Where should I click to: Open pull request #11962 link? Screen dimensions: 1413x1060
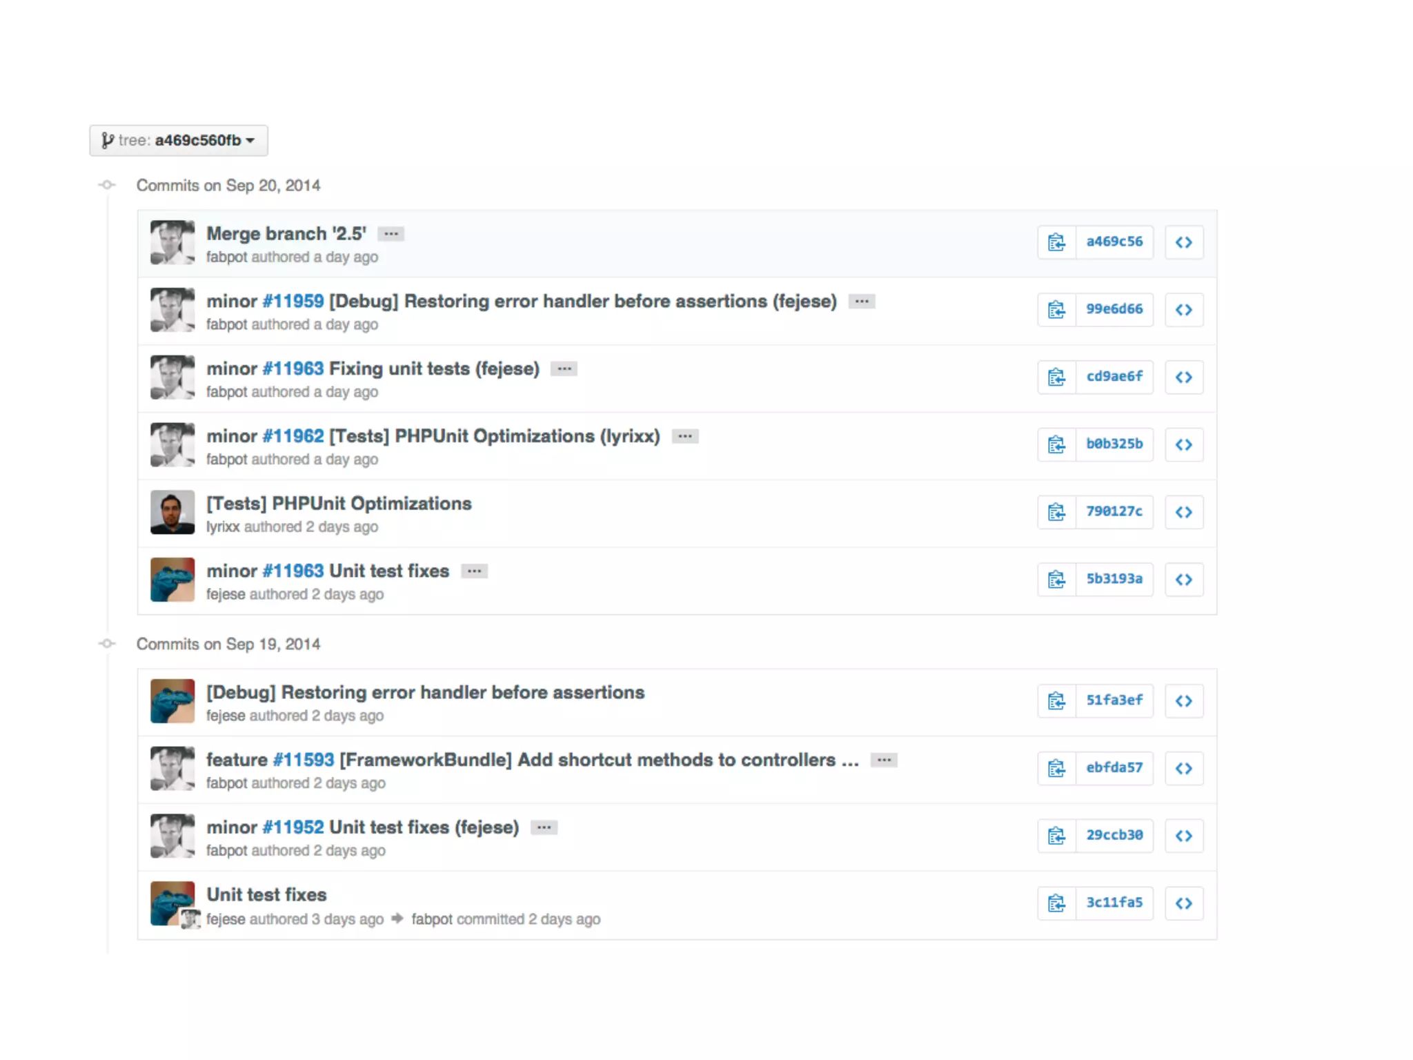tap(293, 436)
